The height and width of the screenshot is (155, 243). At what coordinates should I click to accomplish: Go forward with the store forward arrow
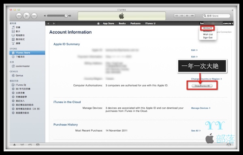tap(54, 23)
